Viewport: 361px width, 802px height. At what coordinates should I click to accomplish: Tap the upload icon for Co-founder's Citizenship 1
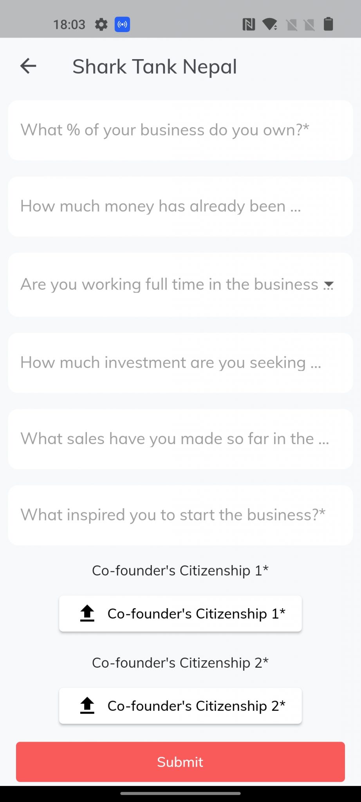(87, 613)
